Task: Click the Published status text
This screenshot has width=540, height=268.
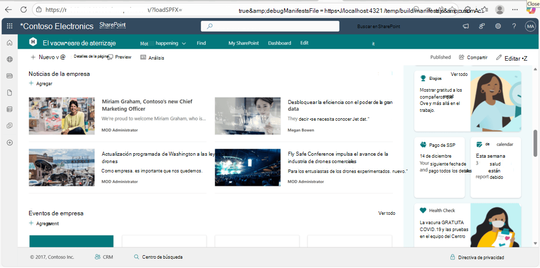Action: 441,57
